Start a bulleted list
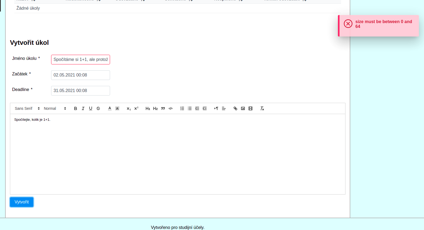 click(190, 108)
